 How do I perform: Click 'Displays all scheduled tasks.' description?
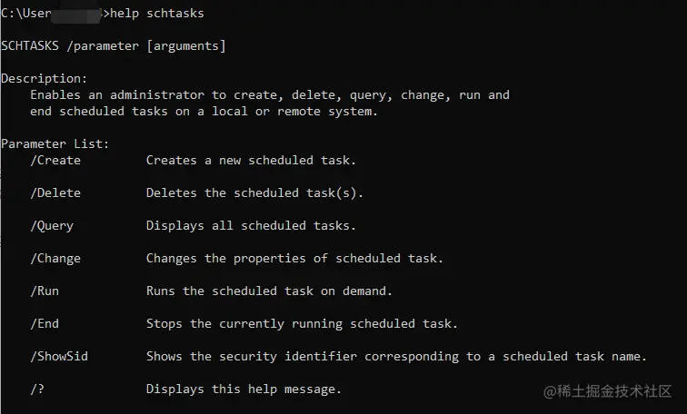252,226
